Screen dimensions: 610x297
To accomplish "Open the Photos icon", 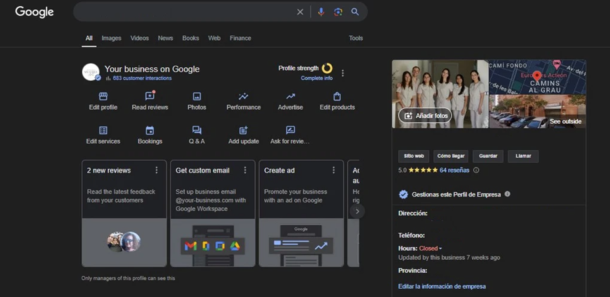I will pos(197,96).
